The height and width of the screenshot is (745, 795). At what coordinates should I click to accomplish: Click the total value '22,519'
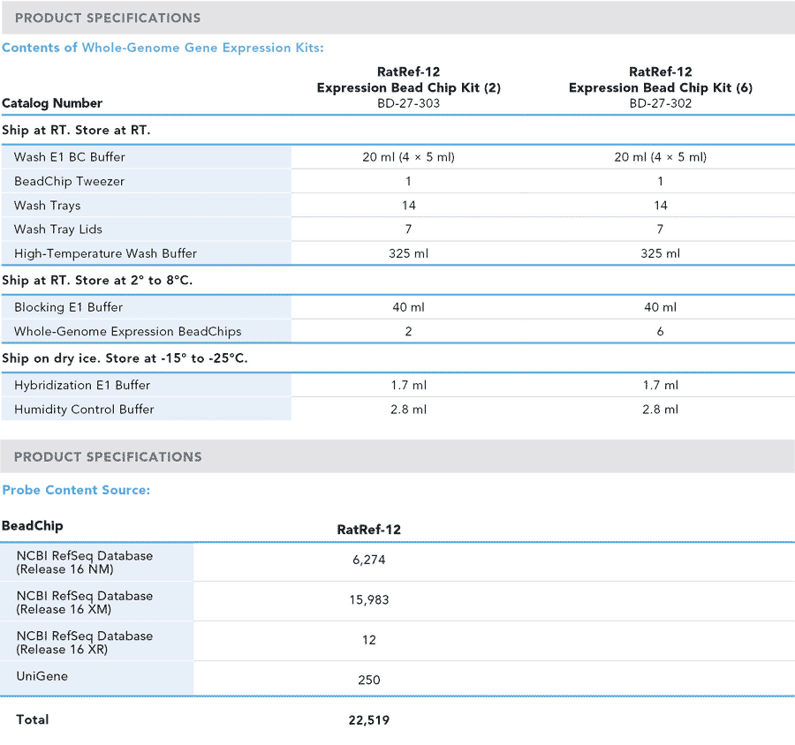368,720
